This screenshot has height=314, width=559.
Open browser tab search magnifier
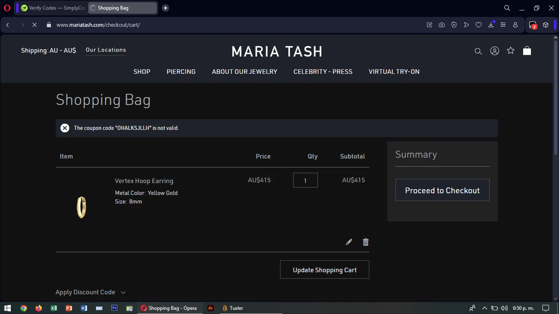pos(507,8)
